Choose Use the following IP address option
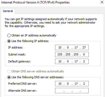This screenshot has height=97, width=105. click(9, 41)
